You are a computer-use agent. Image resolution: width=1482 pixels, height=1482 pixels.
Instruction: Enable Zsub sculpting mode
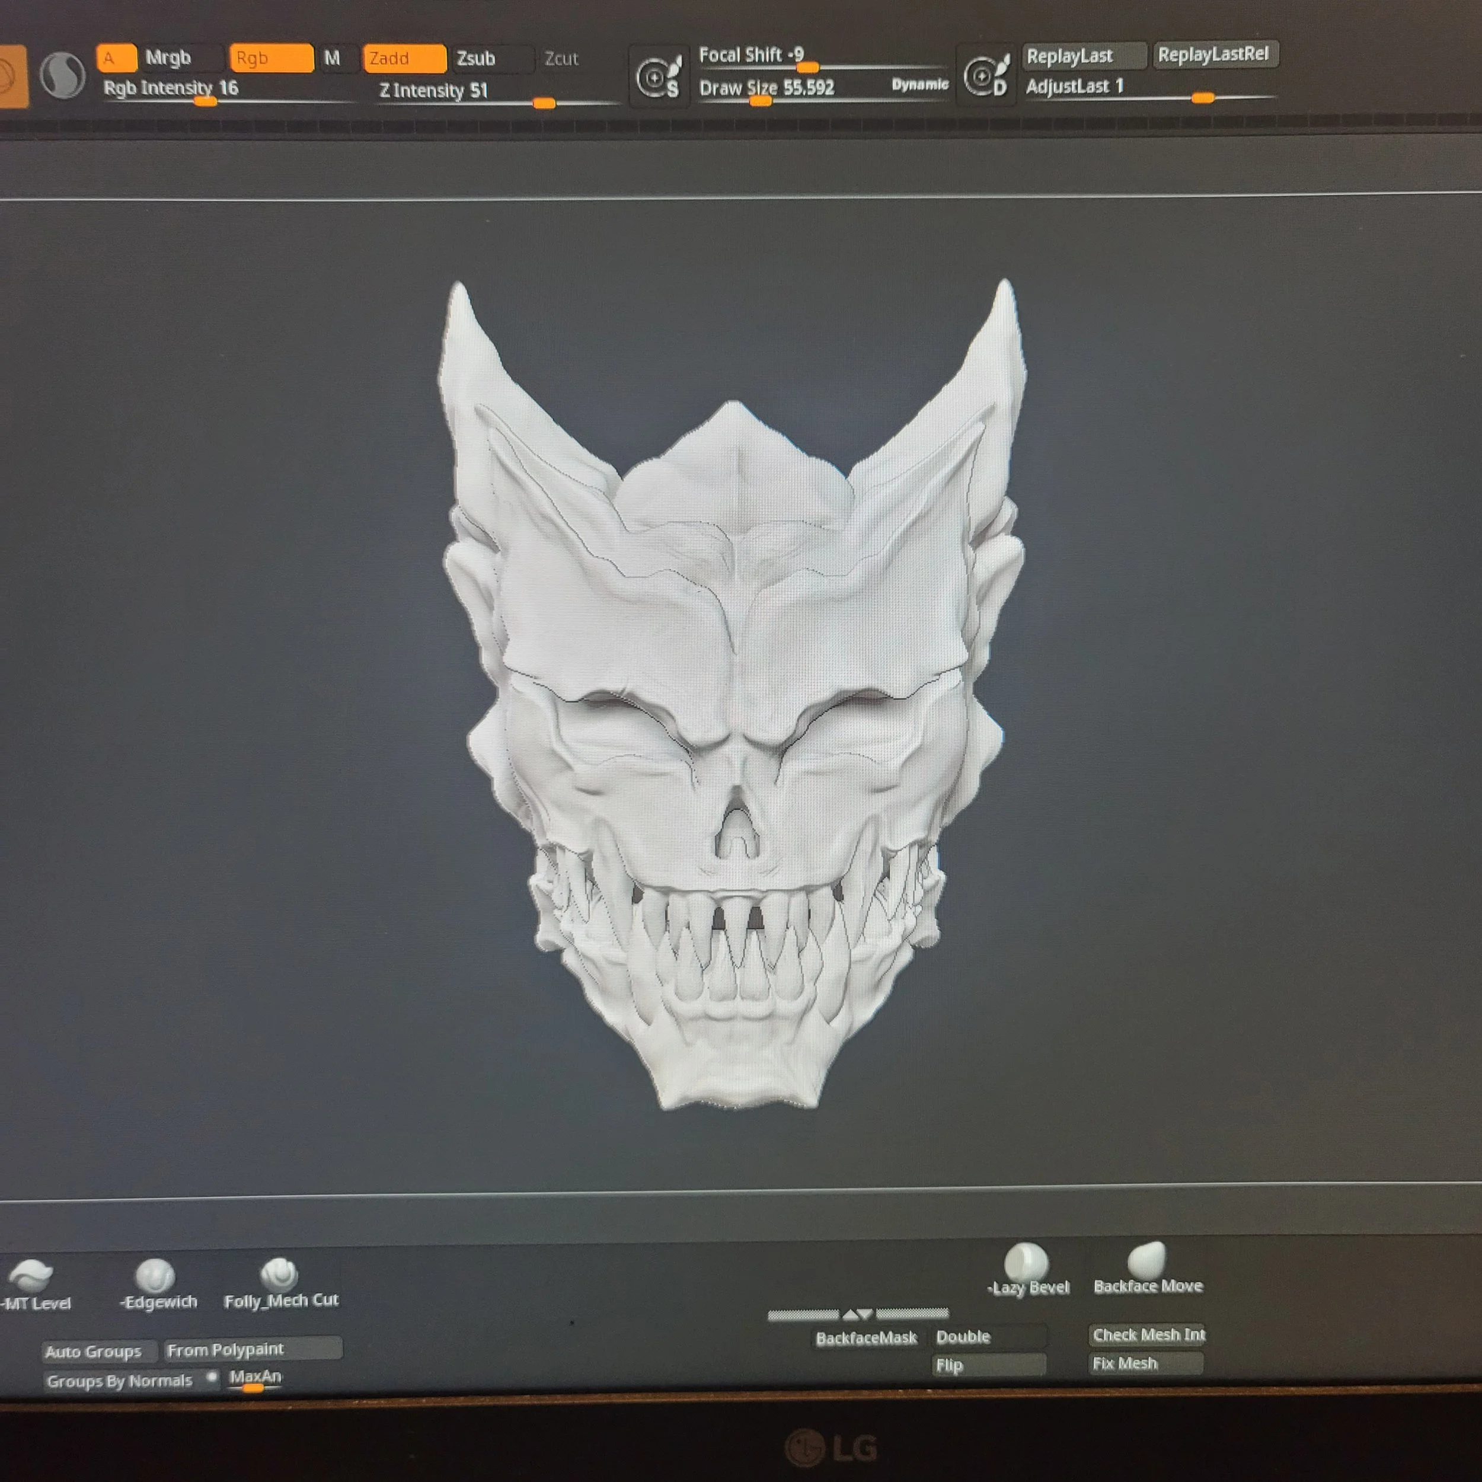click(491, 58)
